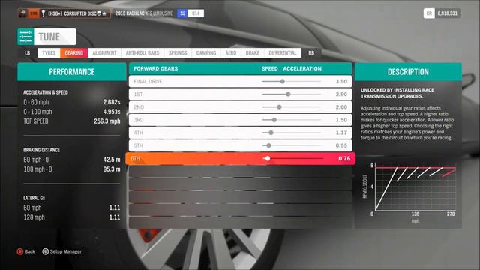
Task: Click the Acceleration column label
Action: 302,68
